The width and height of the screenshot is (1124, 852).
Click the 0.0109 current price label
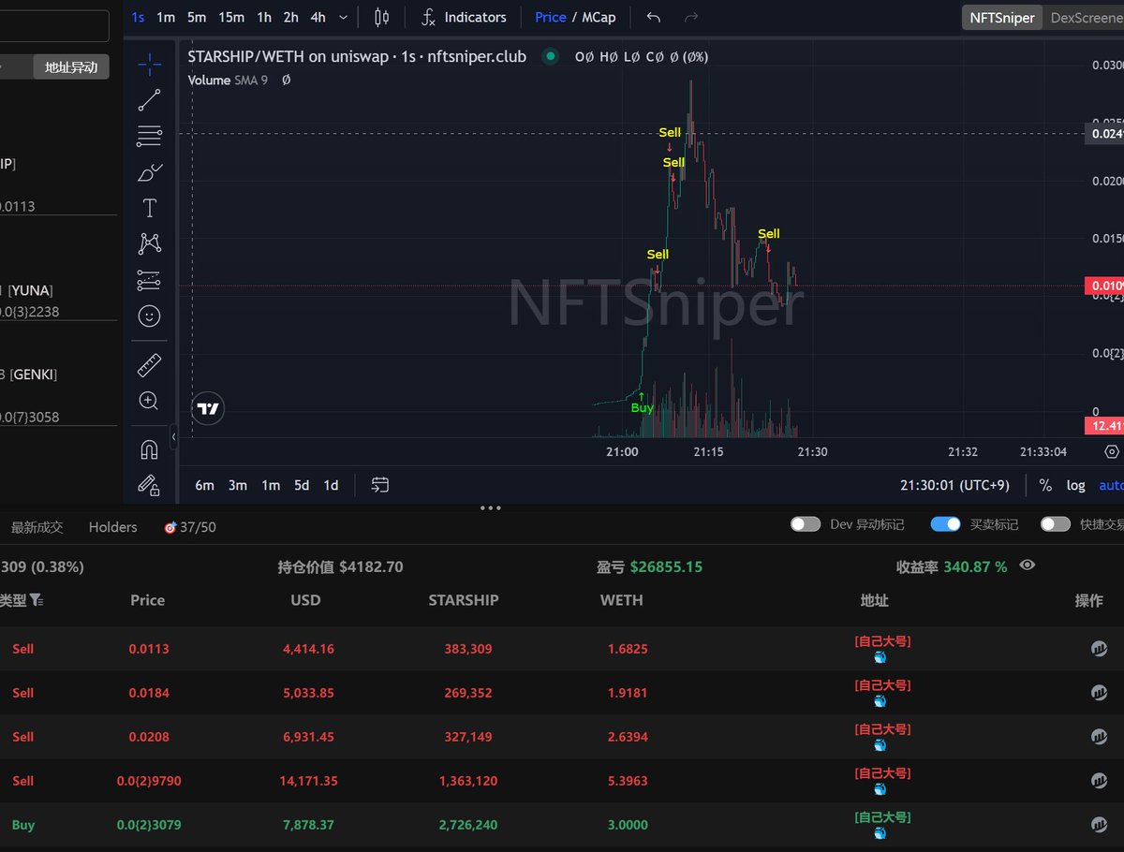(x=1104, y=286)
